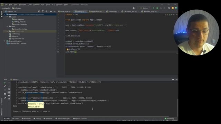Switch to the standard_page.py editor tab
The width and height of the screenshot is (221, 124).
150,11
